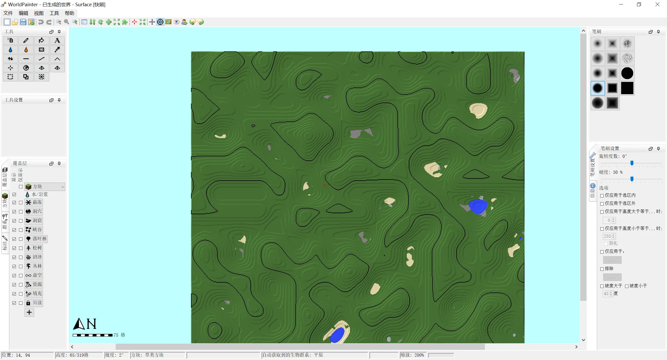Switch to the 群系 vertical tab
Screen dimensions: 667x360
(x=5, y=221)
